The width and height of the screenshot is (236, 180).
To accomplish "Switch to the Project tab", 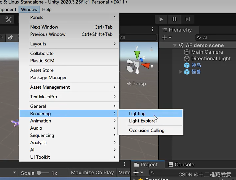I will [148, 165].
